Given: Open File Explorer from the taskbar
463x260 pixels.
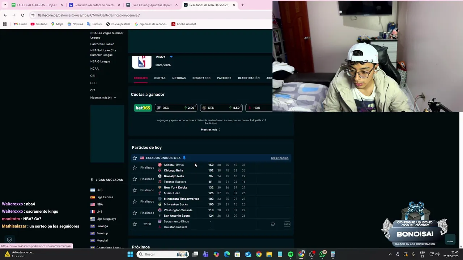Looking at the screenshot, I should 269,254.
